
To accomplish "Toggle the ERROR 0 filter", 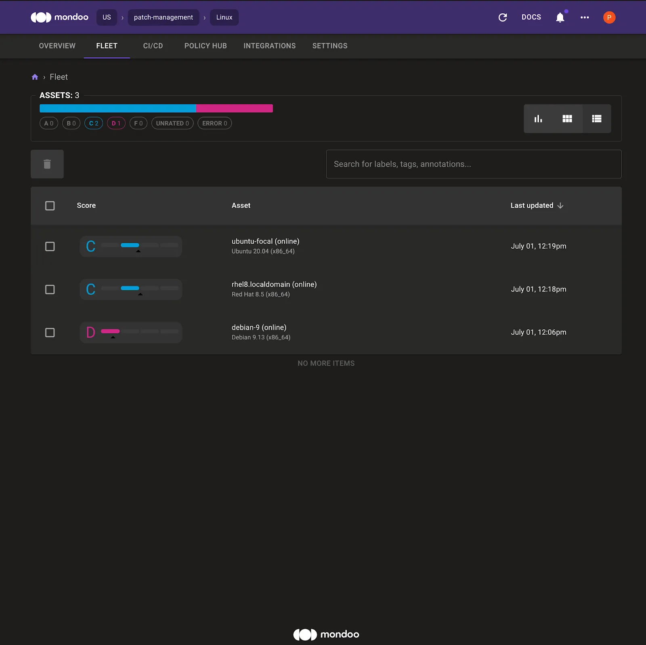I will [215, 123].
